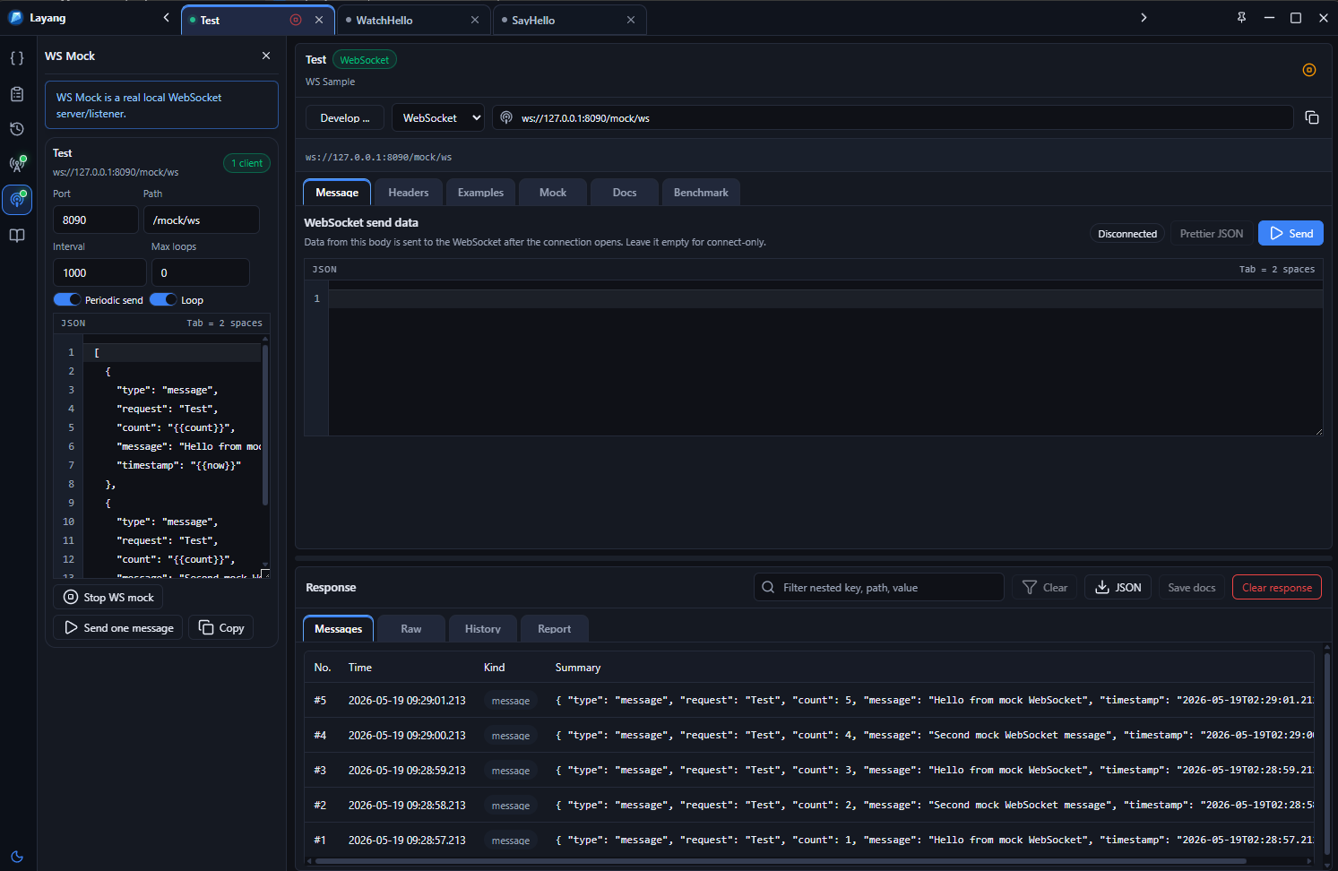Select response message row #1
The height and width of the screenshot is (871, 1338).
[809, 840]
